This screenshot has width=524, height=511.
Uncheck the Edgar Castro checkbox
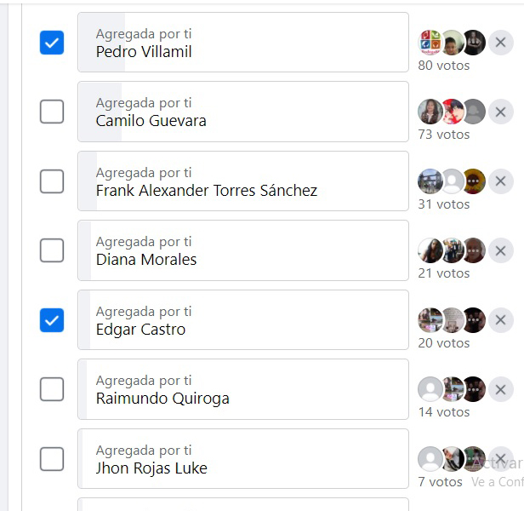(x=52, y=320)
